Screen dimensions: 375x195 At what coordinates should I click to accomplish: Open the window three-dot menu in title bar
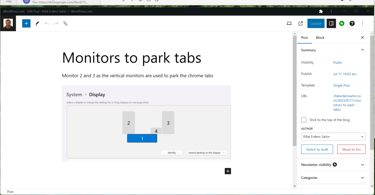click(x=331, y=11)
